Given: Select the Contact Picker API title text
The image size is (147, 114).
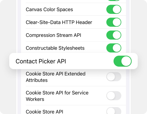Looking at the screenshot, I should 41,61.
